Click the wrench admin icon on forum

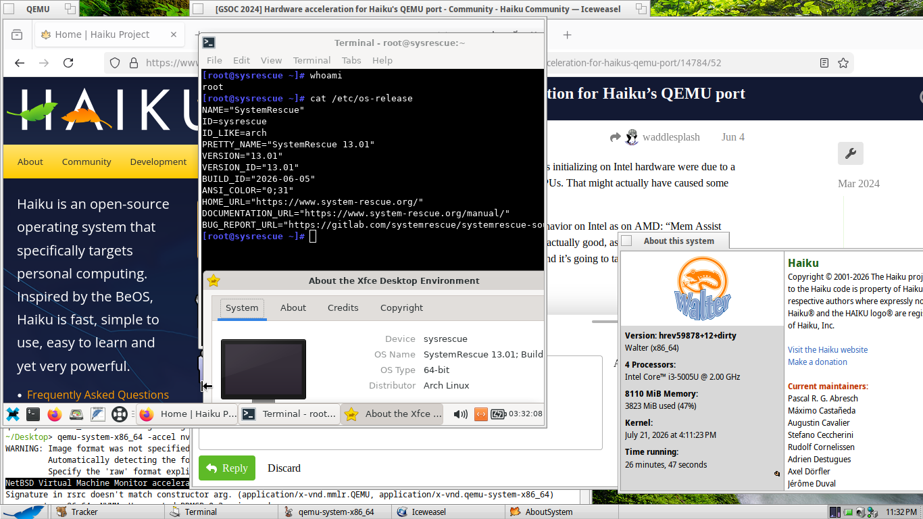(x=851, y=153)
